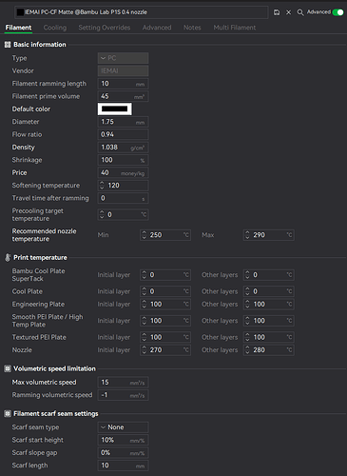The width and height of the screenshot is (347, 476).
Task: Open the filament Type dropdown showing PC
Action: [123, 58]
